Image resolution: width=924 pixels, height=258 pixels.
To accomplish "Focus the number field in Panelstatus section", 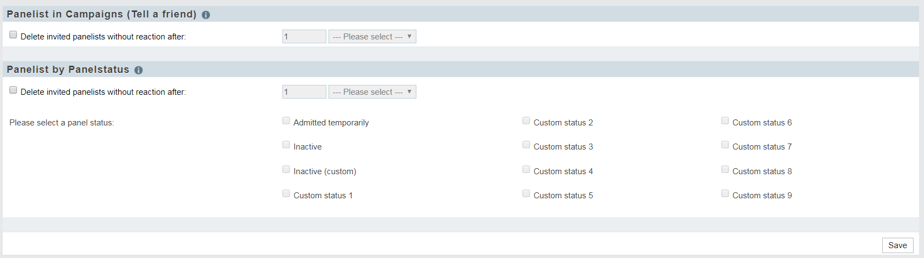I will [304, 92].
